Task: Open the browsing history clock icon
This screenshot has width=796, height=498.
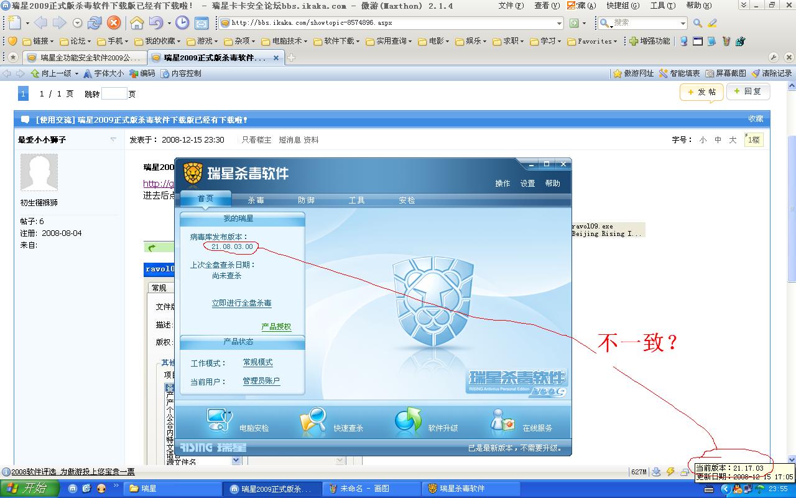Action: click(182, 23)
